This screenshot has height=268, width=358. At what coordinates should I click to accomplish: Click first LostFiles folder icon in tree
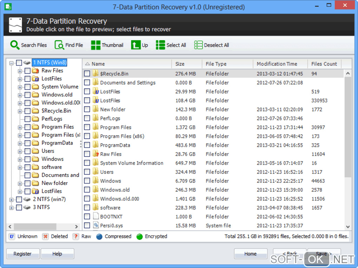coord(35,78)
